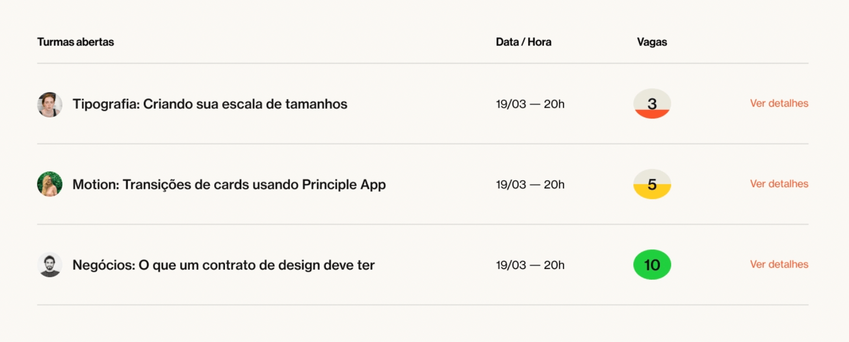This screenshot has height=342, width=849.
Task: Click the Motion class instructor avatar
Action: pos(49,185)
